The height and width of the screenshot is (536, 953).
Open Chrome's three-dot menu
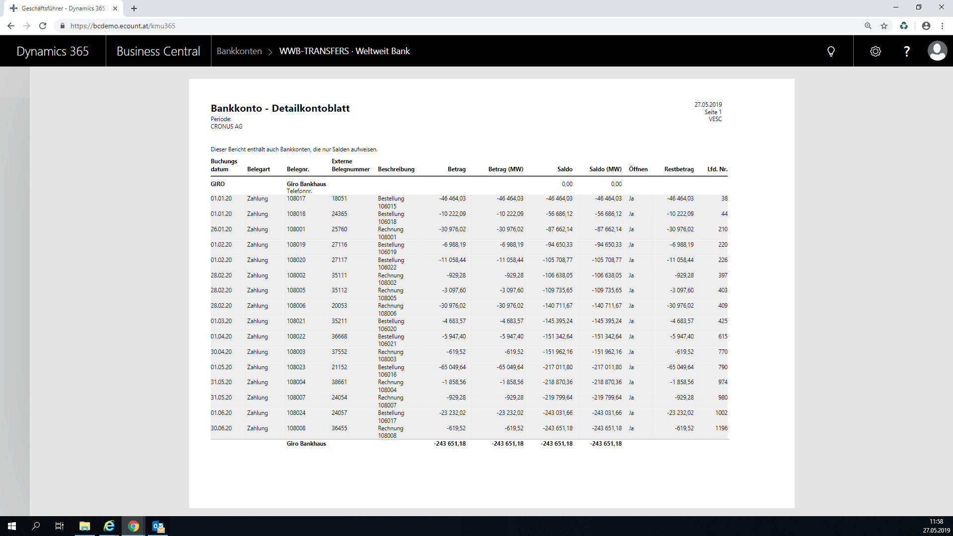[x=942, y=26]
